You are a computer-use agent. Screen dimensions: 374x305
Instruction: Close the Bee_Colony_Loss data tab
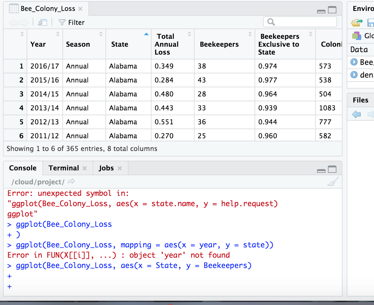pyautogui.click(x=80, y=9)
